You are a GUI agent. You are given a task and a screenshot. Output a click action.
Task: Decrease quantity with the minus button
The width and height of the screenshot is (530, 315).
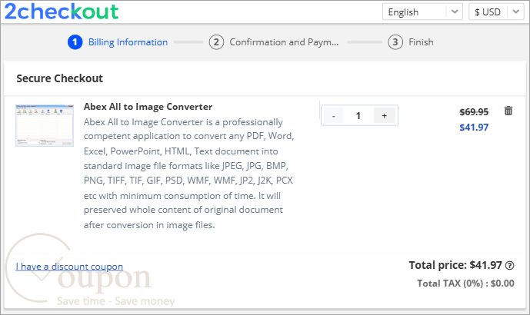coord(333,116)
